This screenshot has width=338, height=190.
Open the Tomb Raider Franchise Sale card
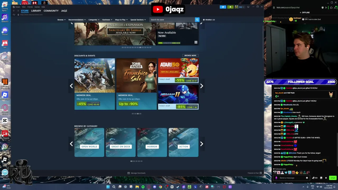tap(136, 84)
